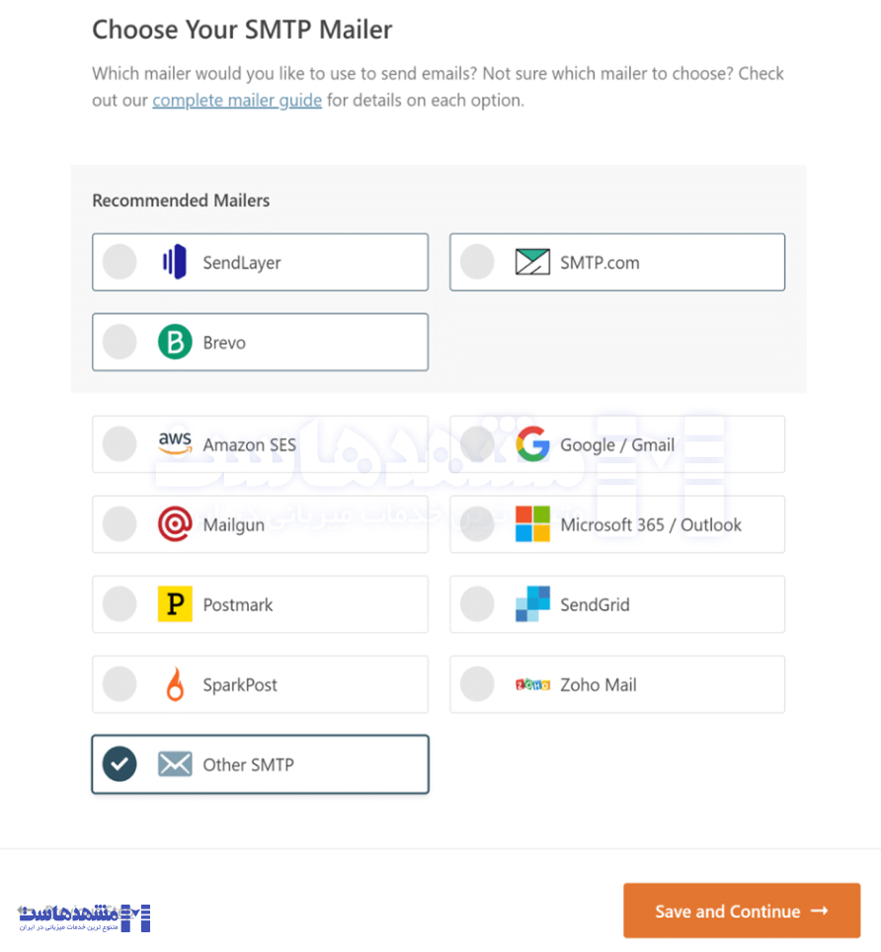Click the green Brevo icon

[x=176, y=342]
